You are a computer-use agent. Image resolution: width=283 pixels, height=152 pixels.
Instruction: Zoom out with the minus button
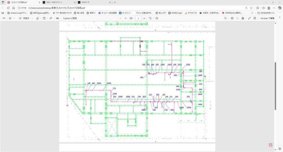point(120,18)
